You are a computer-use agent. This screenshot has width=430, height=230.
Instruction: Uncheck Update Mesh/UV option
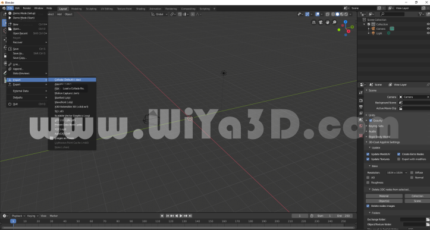368,154
